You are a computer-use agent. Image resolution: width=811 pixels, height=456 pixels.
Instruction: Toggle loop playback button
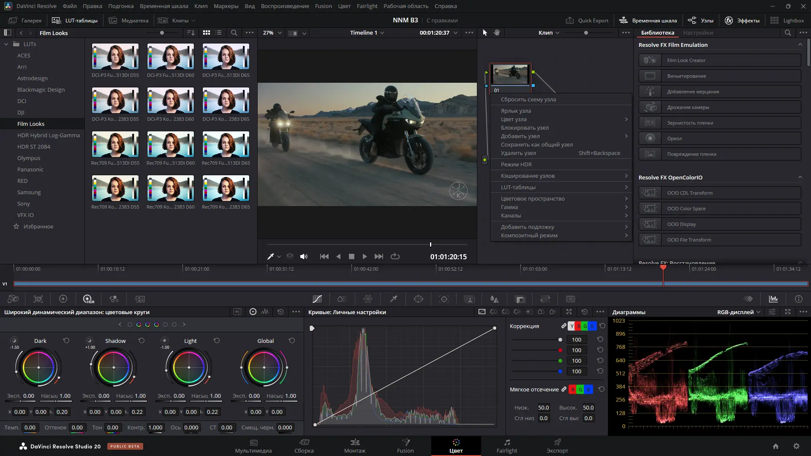pyautogui.click(x=395, y=256)
